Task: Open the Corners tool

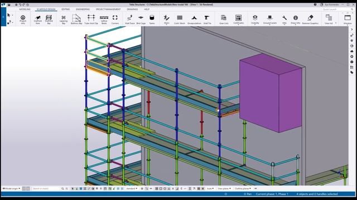Action: [115, 19]
